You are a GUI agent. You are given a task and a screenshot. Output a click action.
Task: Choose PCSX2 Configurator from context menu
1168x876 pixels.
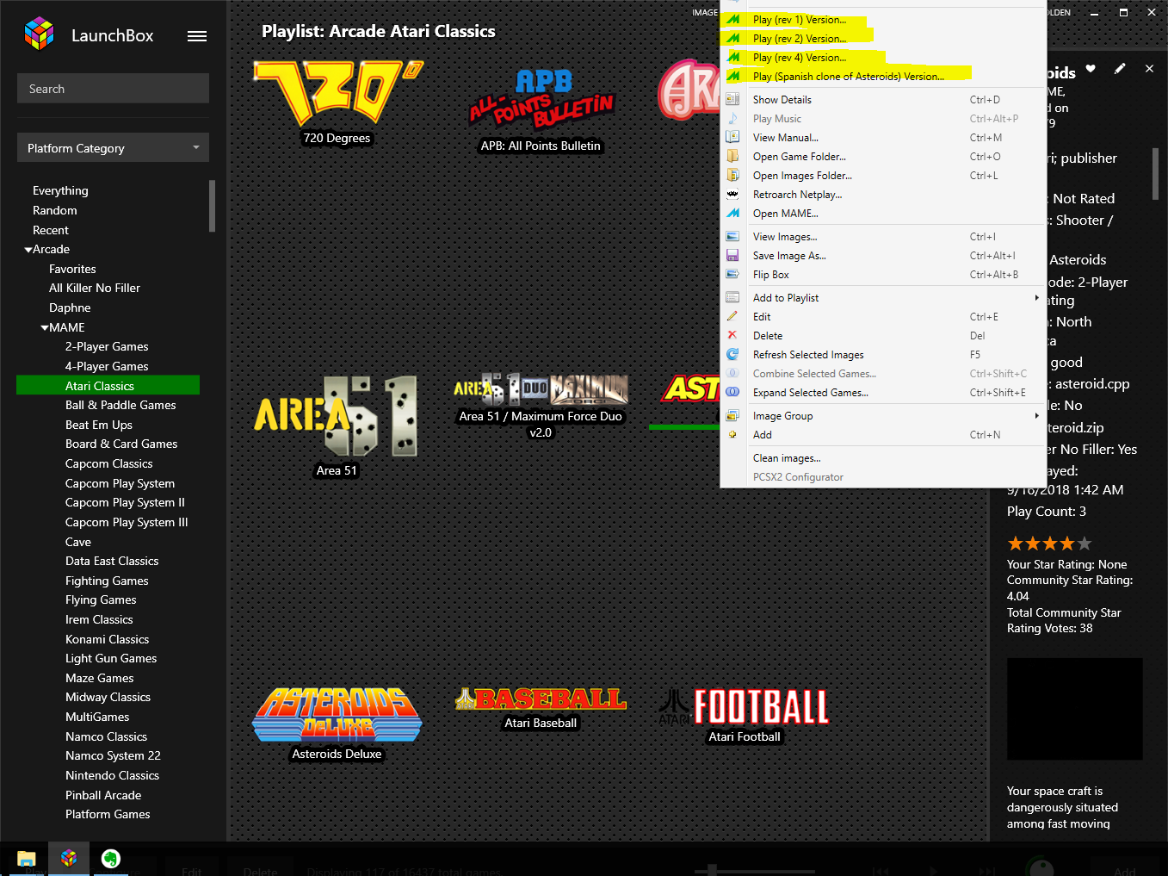click(798, 476)
